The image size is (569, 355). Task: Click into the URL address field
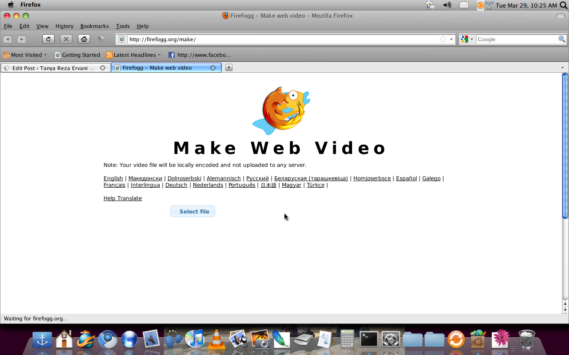point(282,39)
